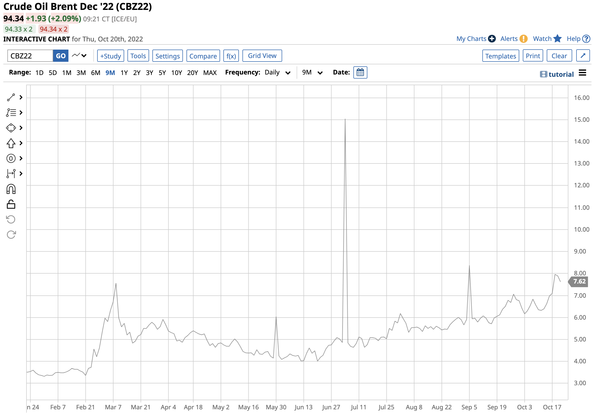
Task: Open the chart type dropdown
Action: click(x=79, y=56)
